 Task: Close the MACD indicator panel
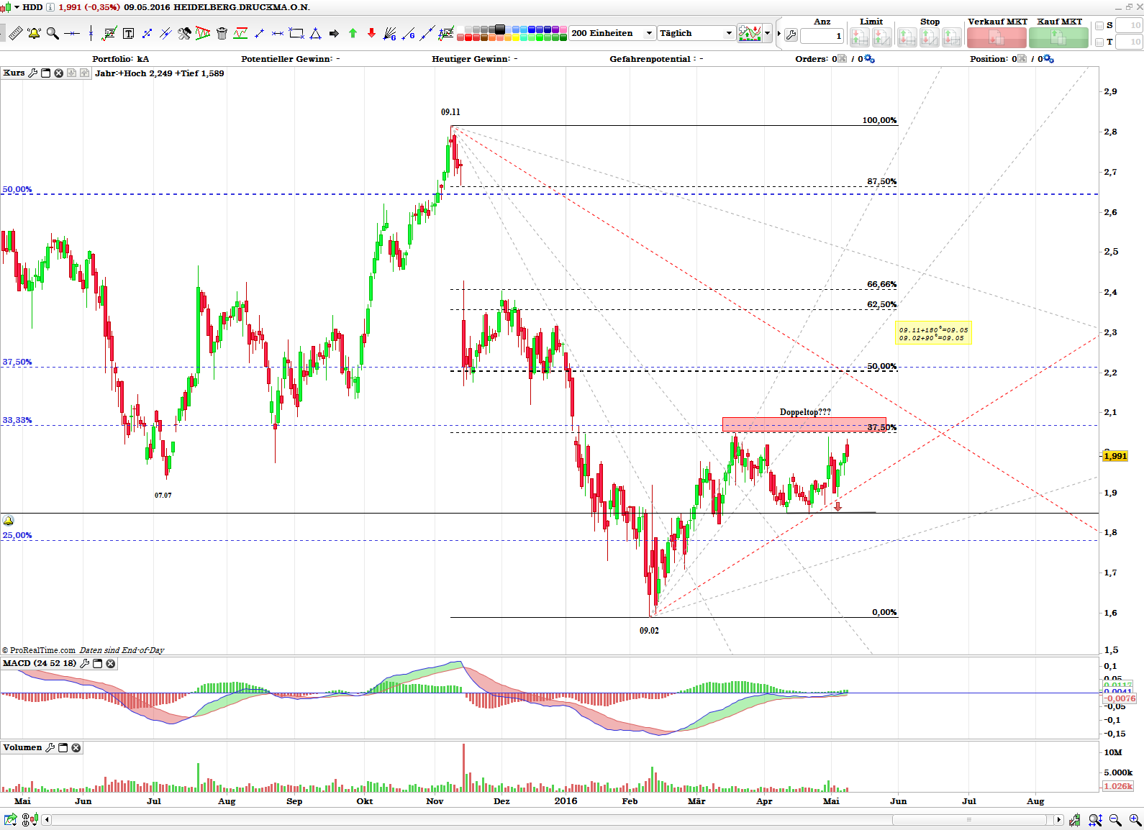coord(110,663)
